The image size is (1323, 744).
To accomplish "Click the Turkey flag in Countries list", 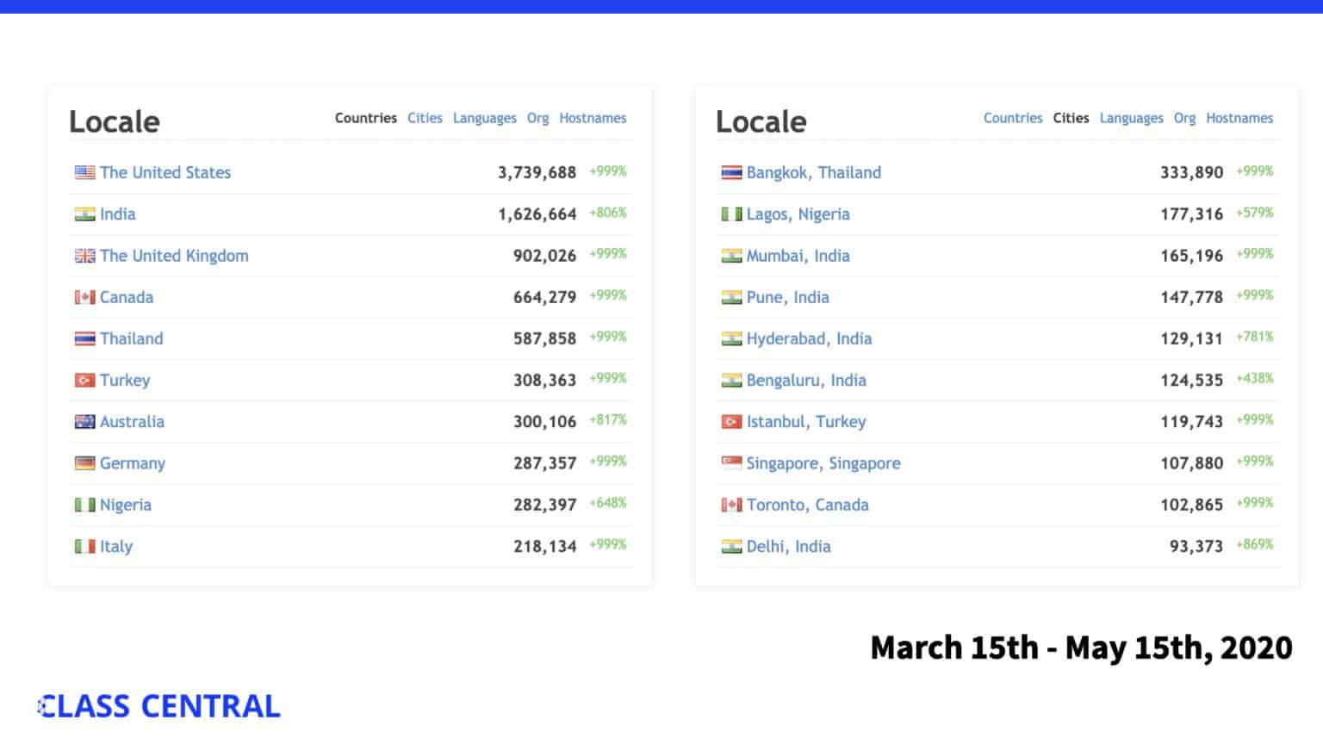I will (x=84, y=380).
